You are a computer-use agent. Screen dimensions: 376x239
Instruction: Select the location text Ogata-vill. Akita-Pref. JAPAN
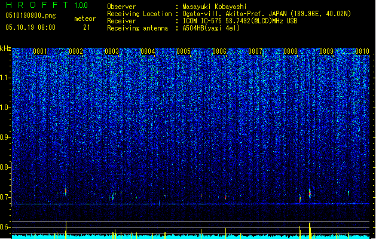(234, 14)
